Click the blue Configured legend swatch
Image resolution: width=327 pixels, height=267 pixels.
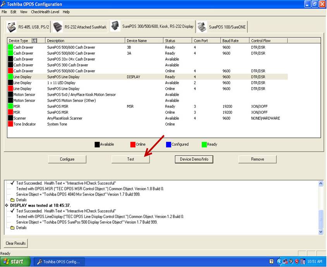(x=169, y=145)
